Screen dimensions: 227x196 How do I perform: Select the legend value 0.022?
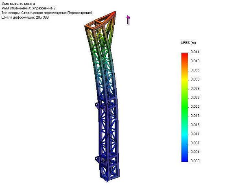[195, 107]
